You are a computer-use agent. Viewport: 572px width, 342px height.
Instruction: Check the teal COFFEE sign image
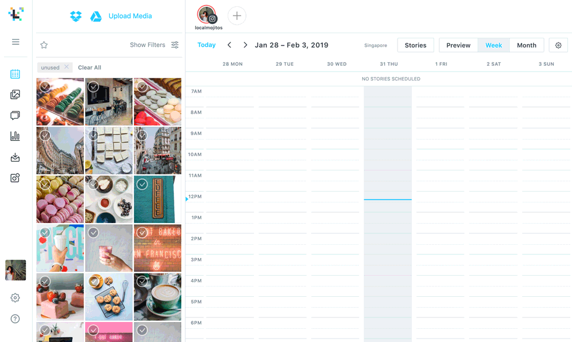(142, 184)
